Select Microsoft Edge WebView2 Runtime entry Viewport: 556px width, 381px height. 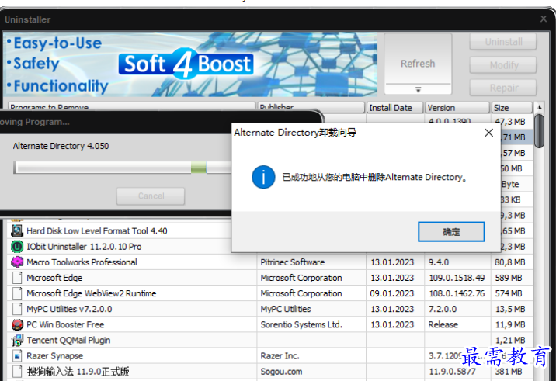pos(92,293)
